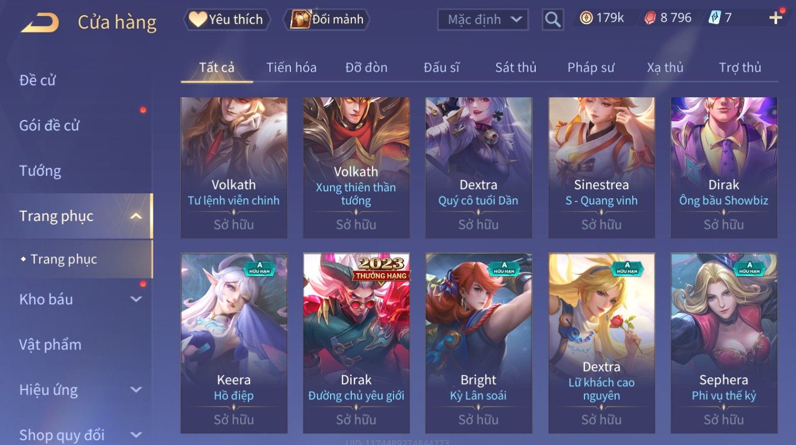This screenshot has height=445, width=796.
Task: Expand the Hiệu ứng sidebar section
Action: pyautogui.click(x=136, y=390)
